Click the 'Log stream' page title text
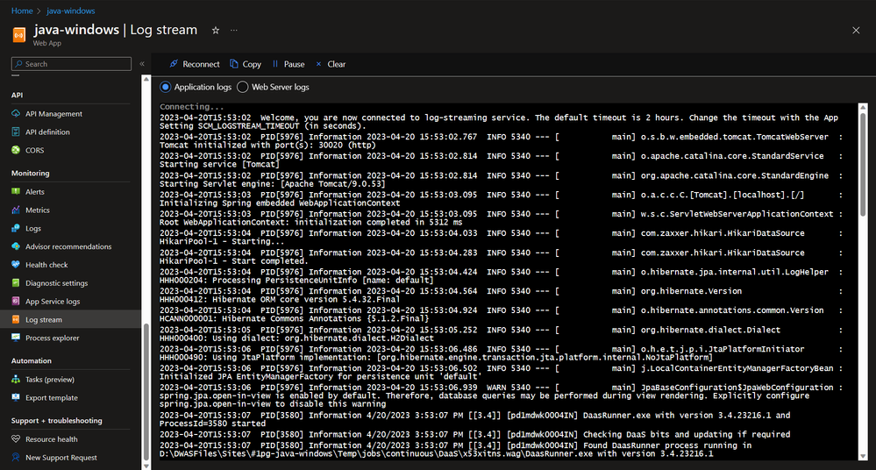 pos(164,30)
